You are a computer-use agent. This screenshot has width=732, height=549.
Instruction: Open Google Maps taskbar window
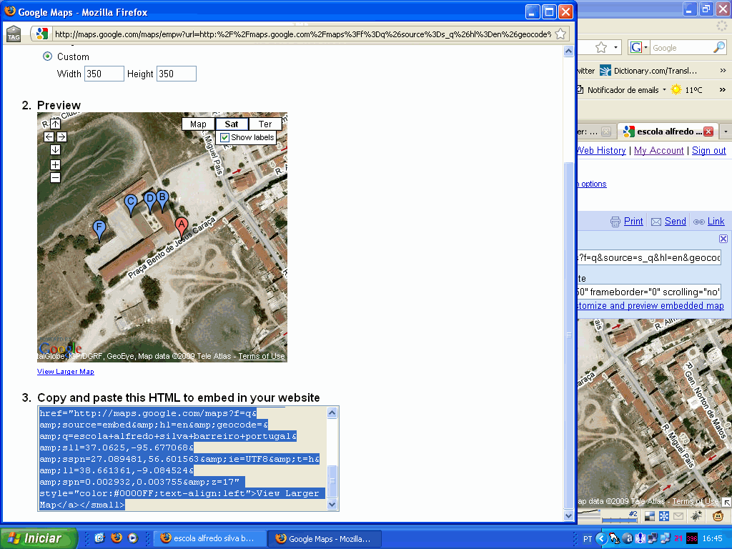pyautogui.click(x=325, y=539)
